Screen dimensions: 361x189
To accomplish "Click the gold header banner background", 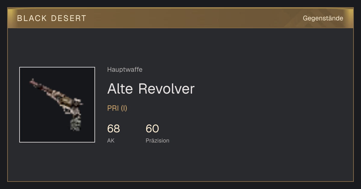I will click(x=180, y=18).
